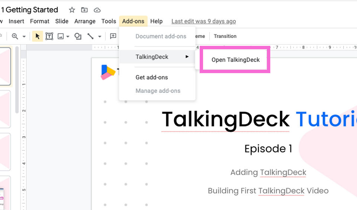357x210 pixels.
Task: Open zoom level dropdown arrow
Action: (x=24, y=37)
